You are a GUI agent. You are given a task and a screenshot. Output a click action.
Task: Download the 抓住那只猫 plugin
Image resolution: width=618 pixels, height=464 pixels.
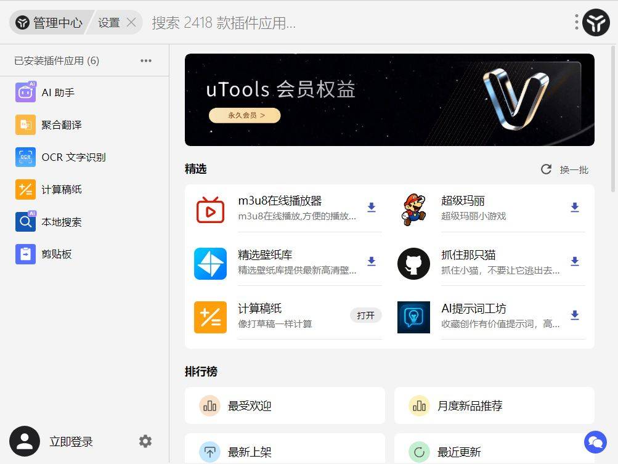click(x=575, y=261)
